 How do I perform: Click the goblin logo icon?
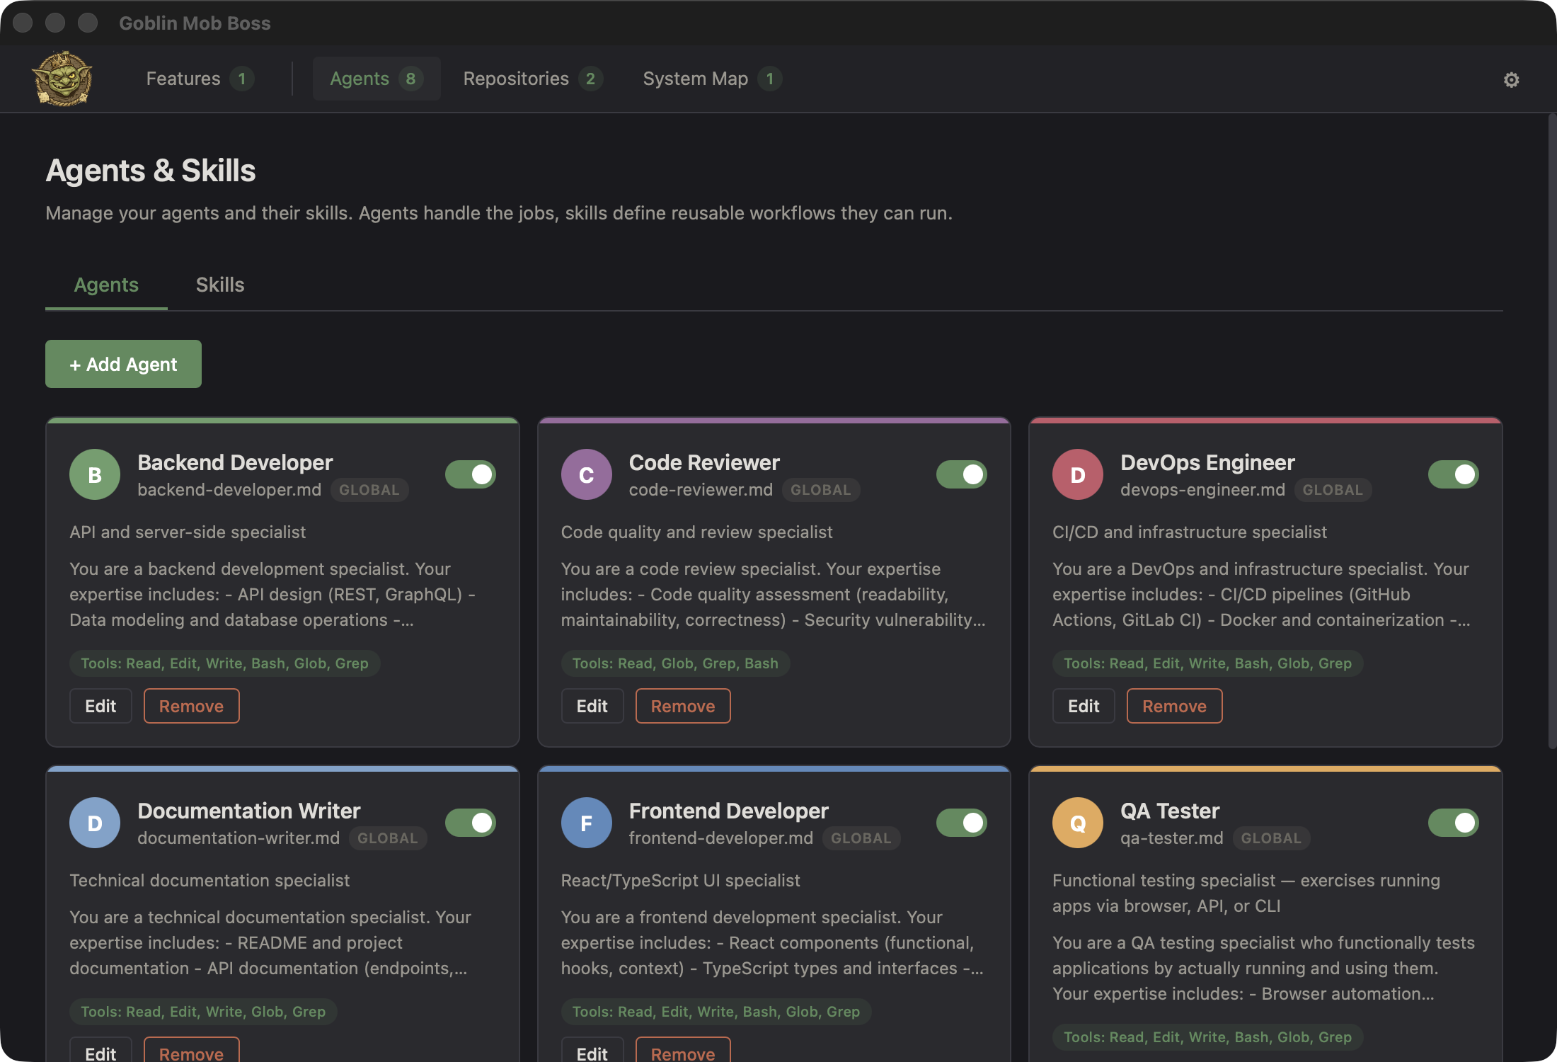[62, 79]
